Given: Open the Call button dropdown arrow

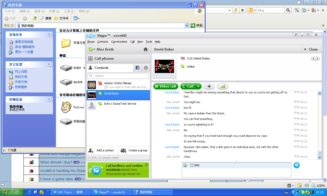Looking at the screenshot, I should 198,86.
